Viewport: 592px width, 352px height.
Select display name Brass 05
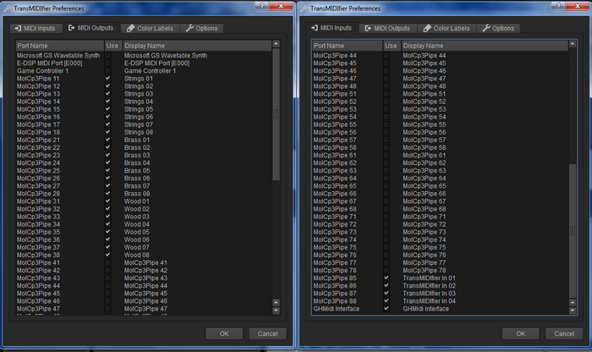pyautogui.click(x=137, y=171)
